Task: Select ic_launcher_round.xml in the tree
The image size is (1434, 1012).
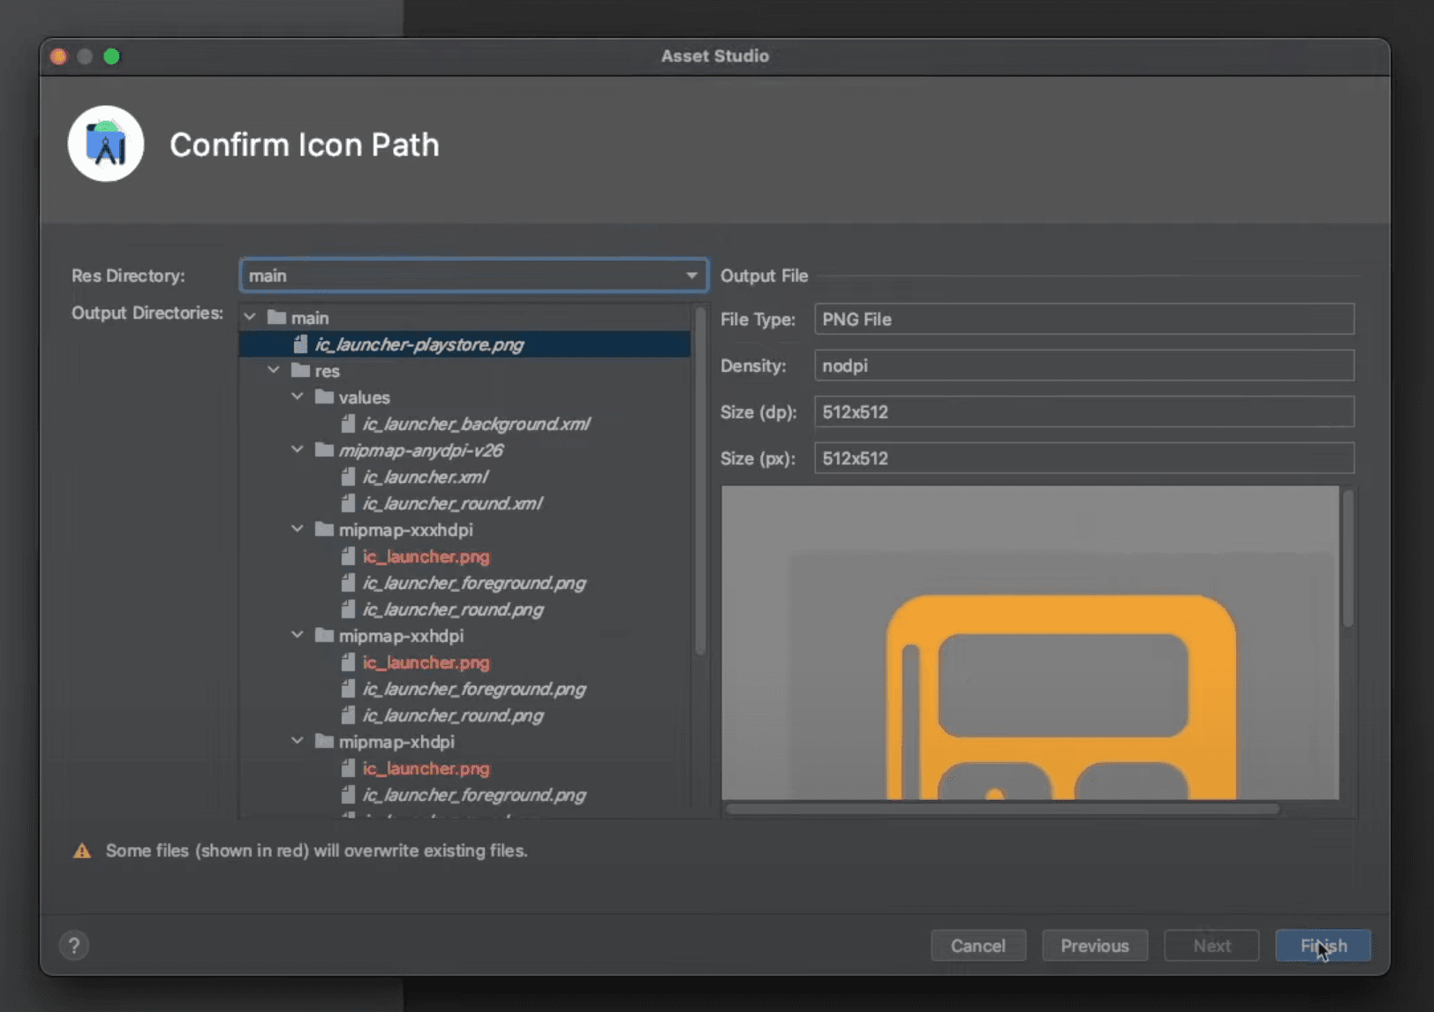Action: click(452, 503)
